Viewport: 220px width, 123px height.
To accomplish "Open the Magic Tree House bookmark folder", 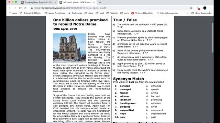I will coord(55,13).
